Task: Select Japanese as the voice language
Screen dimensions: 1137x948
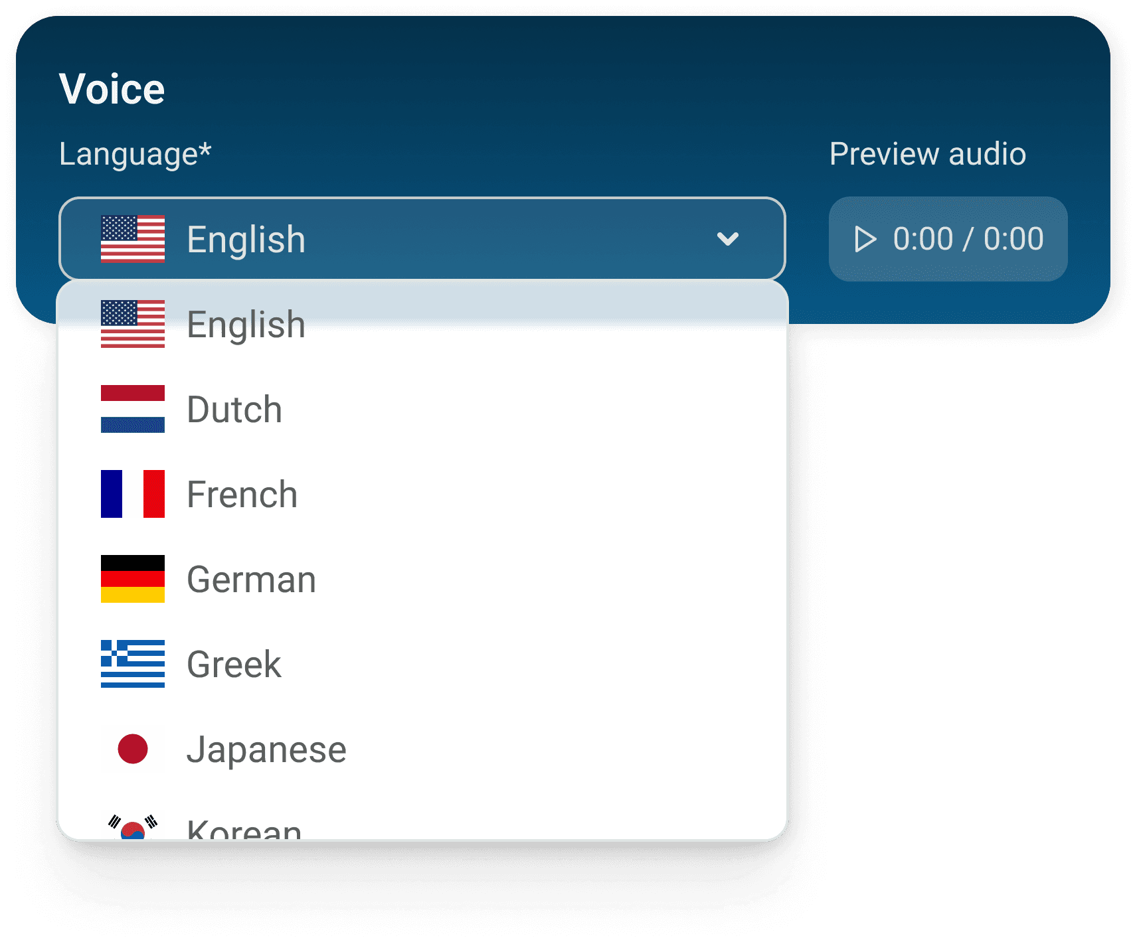Action: (x=422, y=749)
